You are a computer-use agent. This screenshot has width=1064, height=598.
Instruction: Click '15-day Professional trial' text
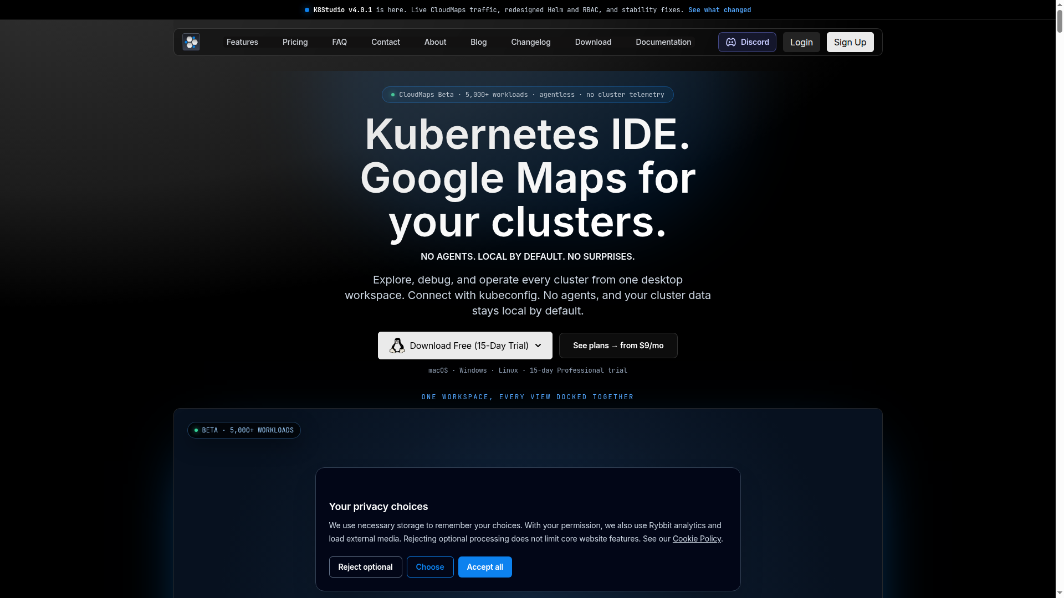click(x=578, y=370)
